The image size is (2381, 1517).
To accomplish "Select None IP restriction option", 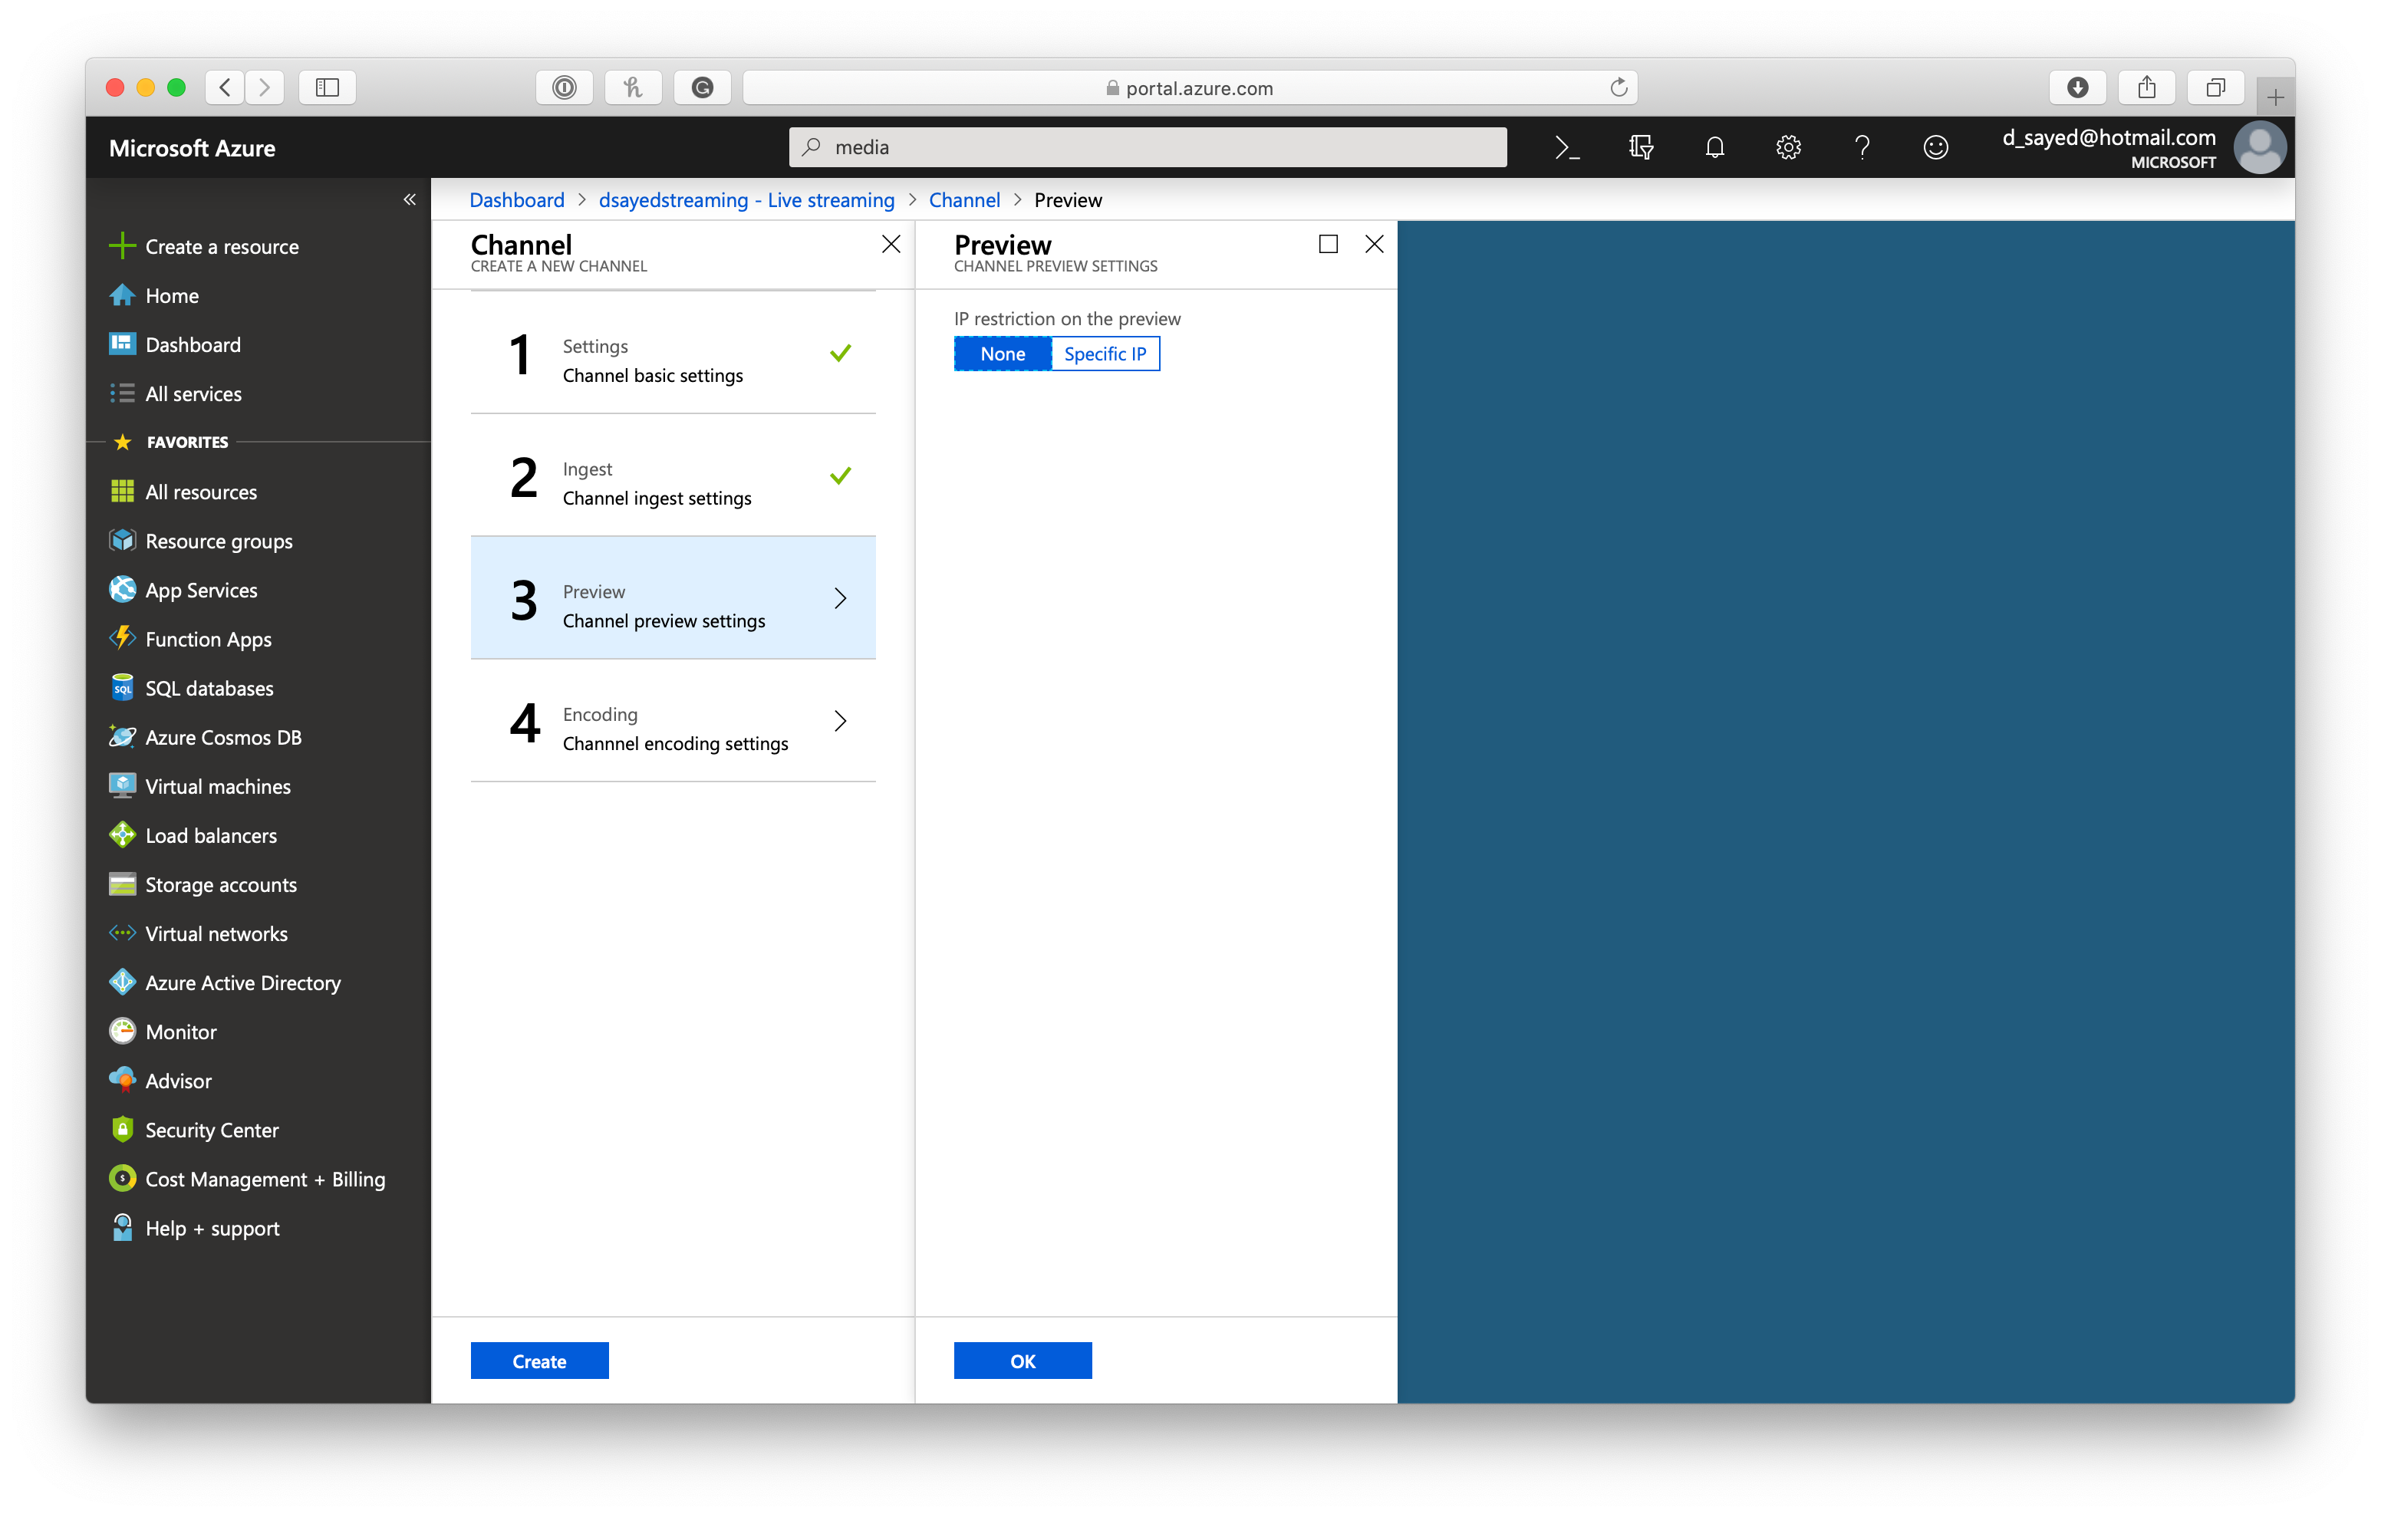I will tap(1003, 354).
